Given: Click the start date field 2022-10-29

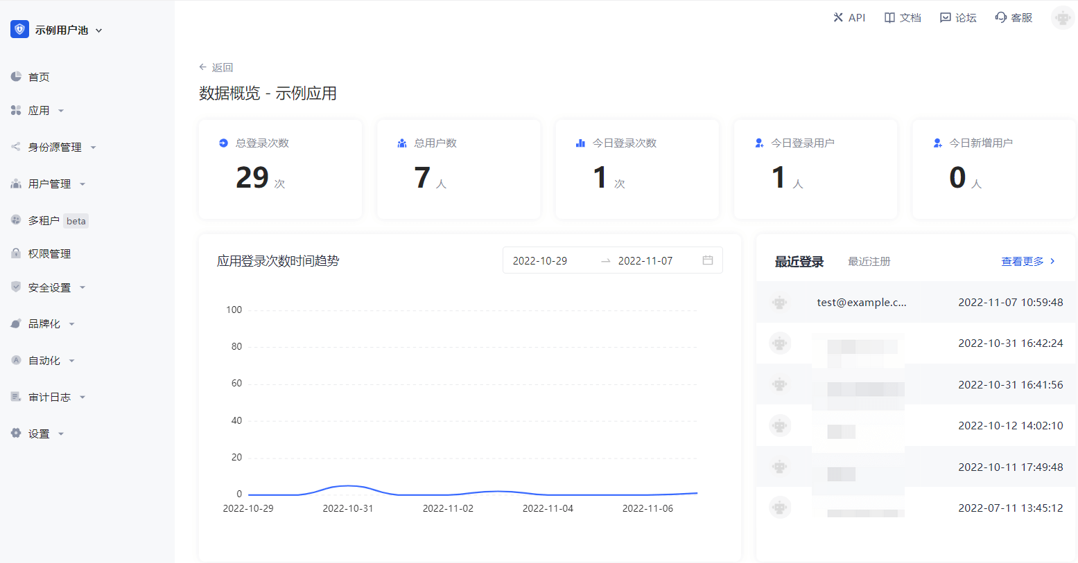Looking at the screenshot, I should 540,261.
